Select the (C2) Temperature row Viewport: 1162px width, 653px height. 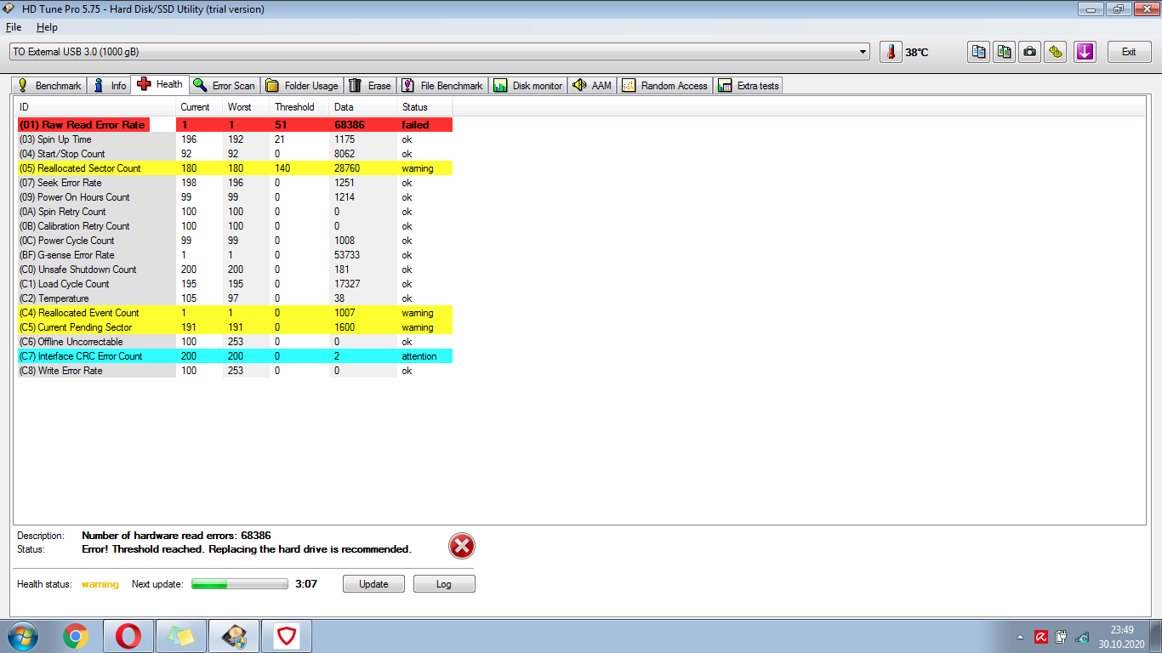pyautogui.click(x=235, y=298)
